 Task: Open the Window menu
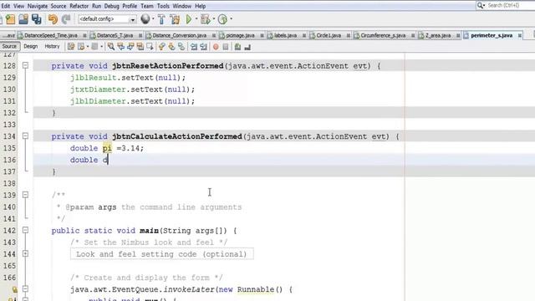tap(182, 6)
